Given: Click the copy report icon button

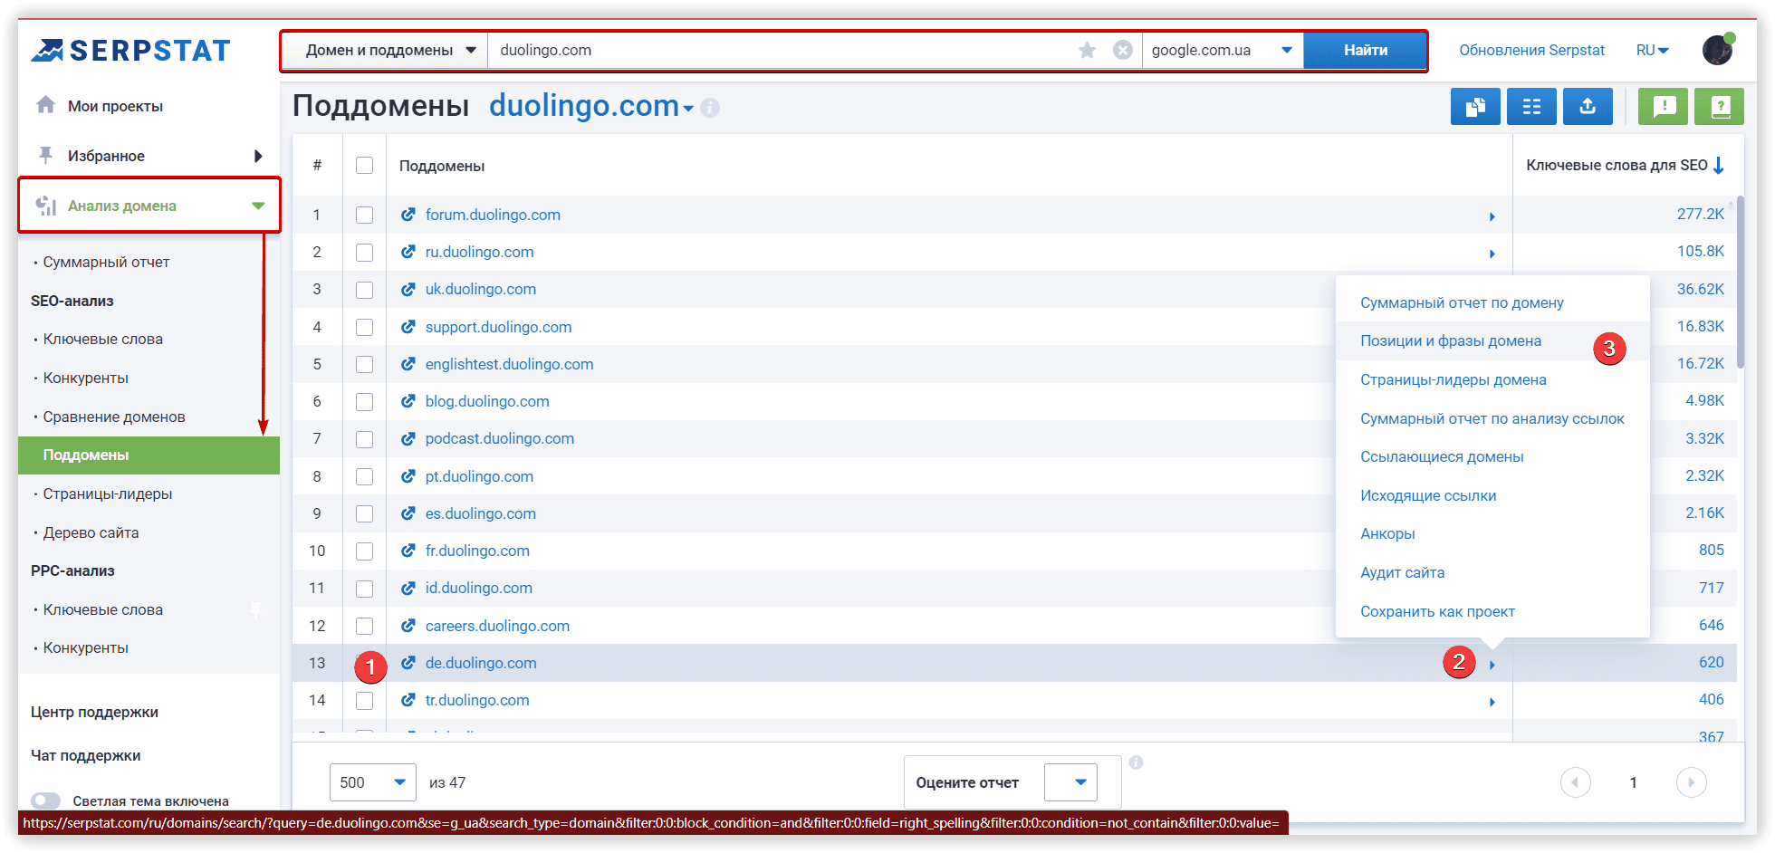Looking at the screenshot, I should click(x=1475, y=107).
